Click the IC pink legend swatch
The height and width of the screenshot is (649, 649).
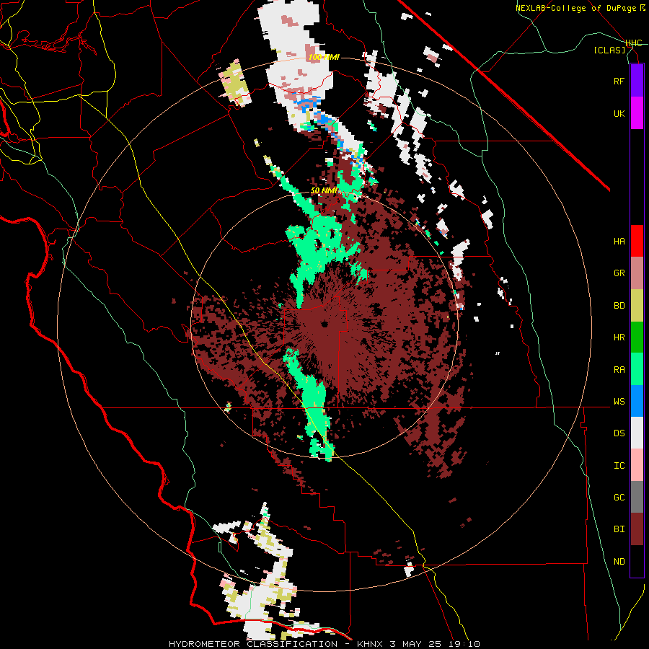pyautogui.click(x=637, y=465)
